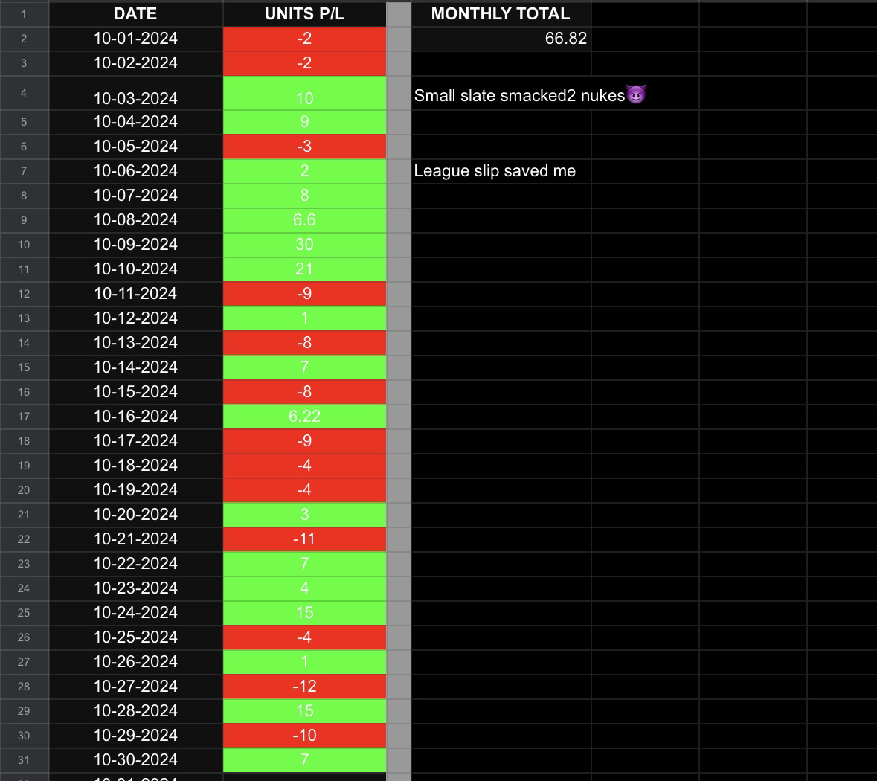Select the green cell showing 30

click(304, 245)
